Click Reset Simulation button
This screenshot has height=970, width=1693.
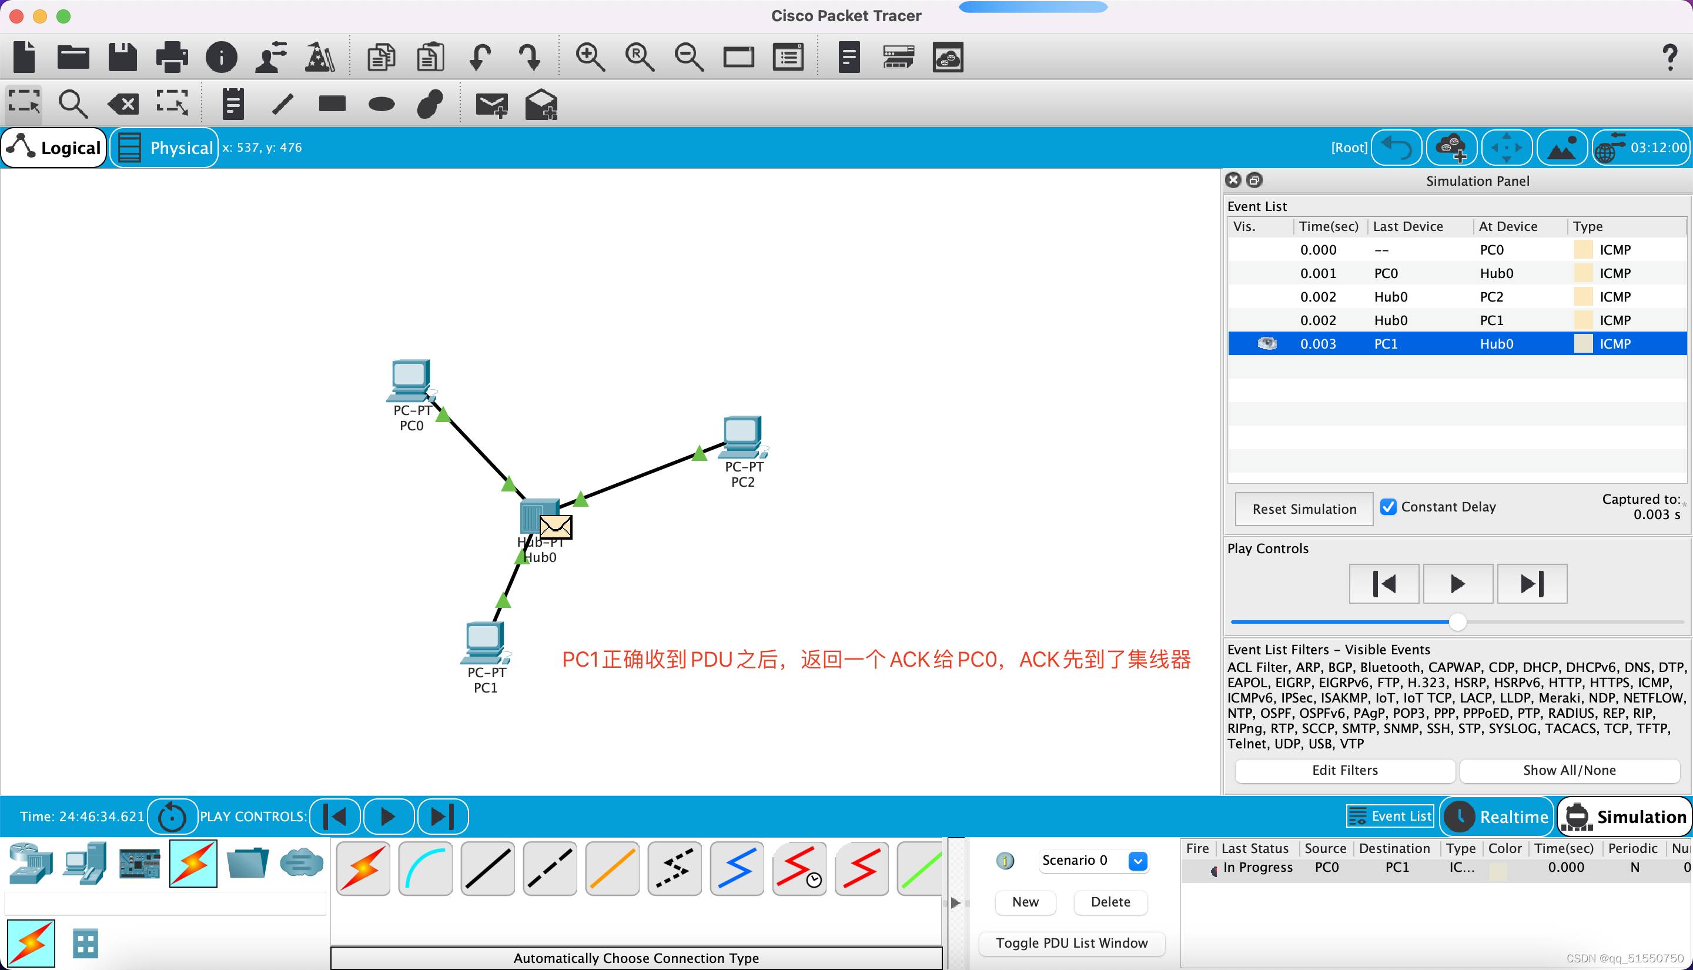(x=1304, y=509)
